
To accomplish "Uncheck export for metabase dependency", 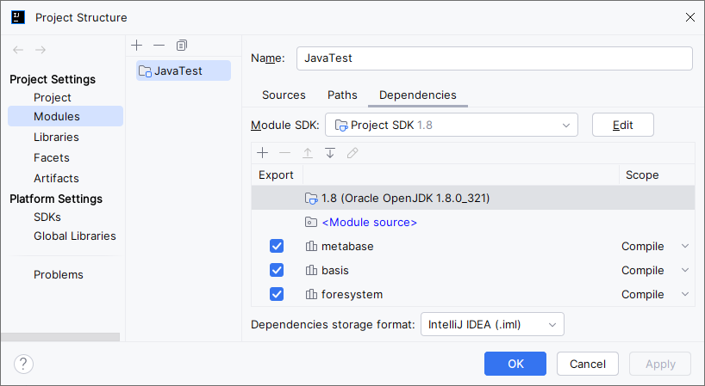I will 277,246.
